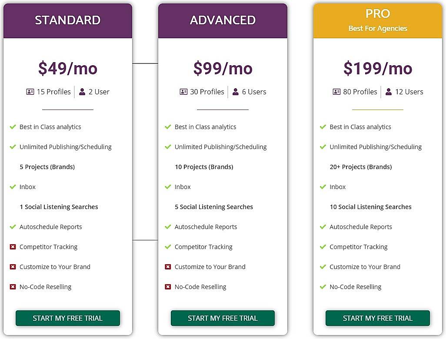Click the $49/mo price text
This screenshot has height=339, width=446.
(x=67, y=69)
